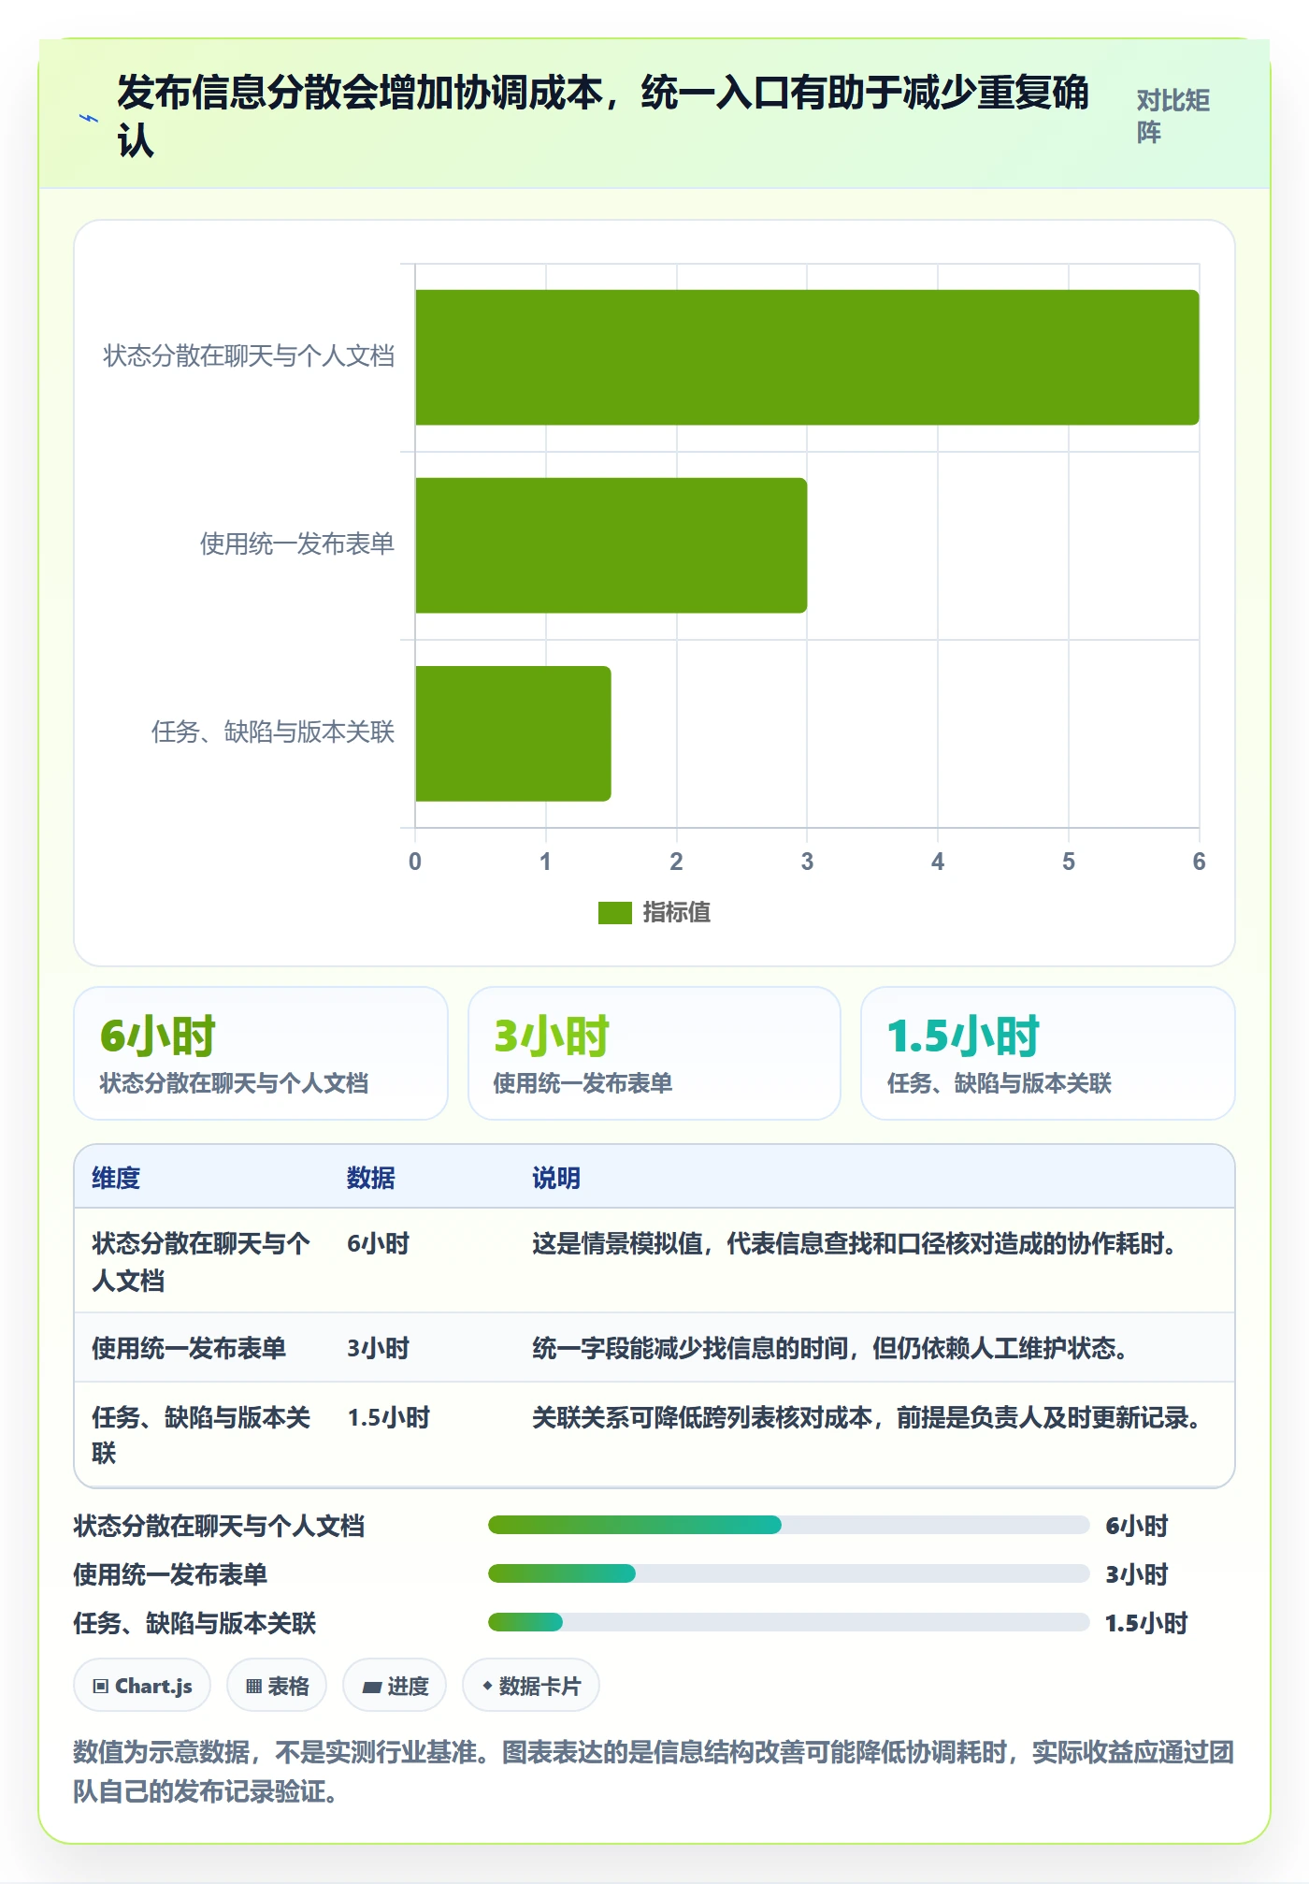Select the 表格 tag chip
The height and width of the screenshot is (1884, 1309).
coord(277,1686)
